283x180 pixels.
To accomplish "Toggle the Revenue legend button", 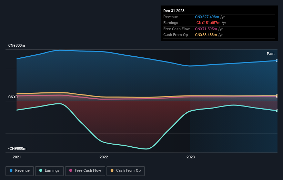I will coord(20,171).
